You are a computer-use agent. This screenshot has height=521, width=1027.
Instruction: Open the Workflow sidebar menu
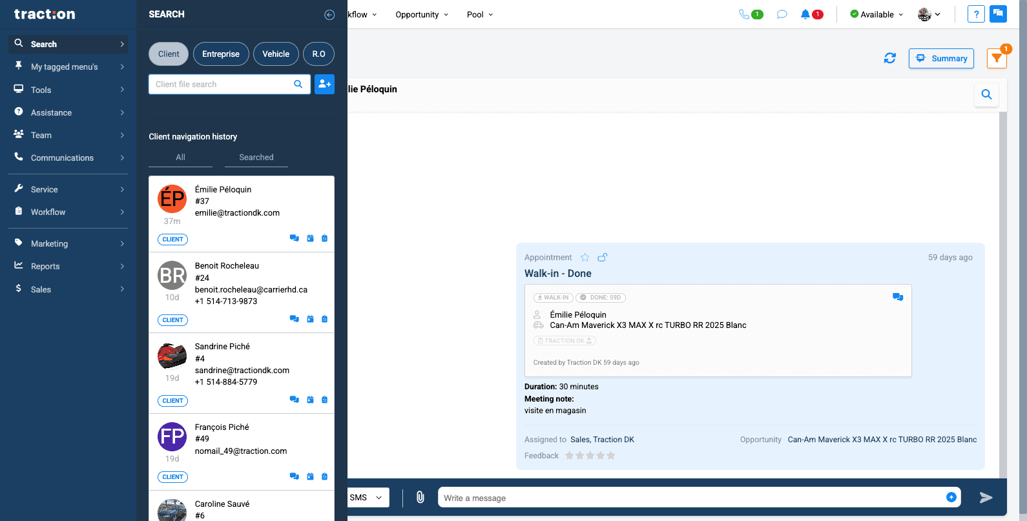pos(68,212)
